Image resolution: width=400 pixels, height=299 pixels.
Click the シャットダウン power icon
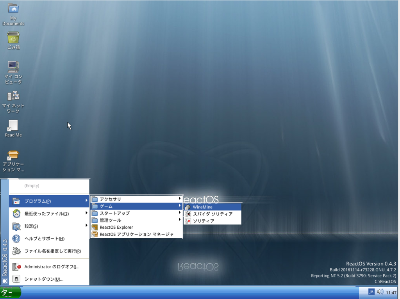[16, 279]
